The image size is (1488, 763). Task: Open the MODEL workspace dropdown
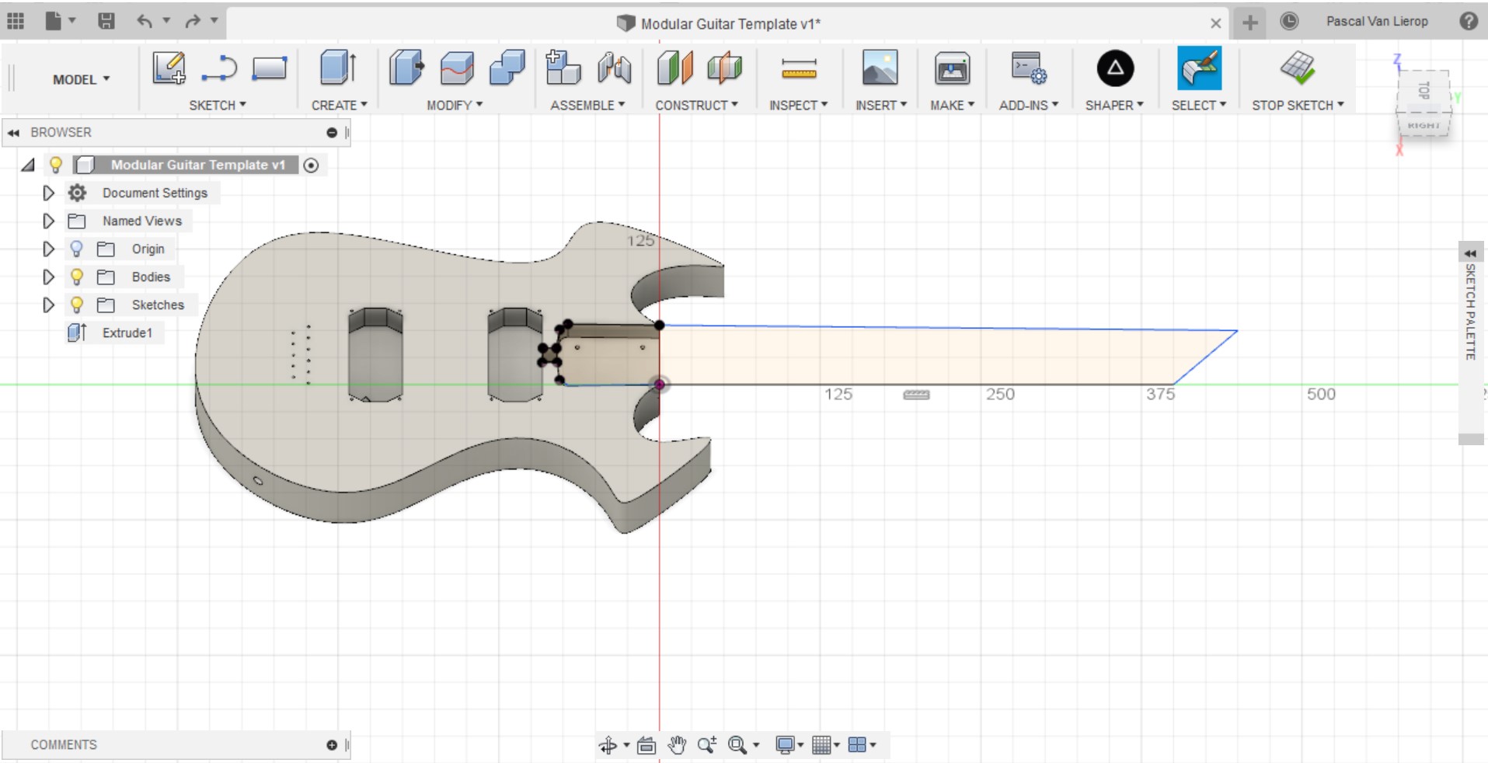81,79
